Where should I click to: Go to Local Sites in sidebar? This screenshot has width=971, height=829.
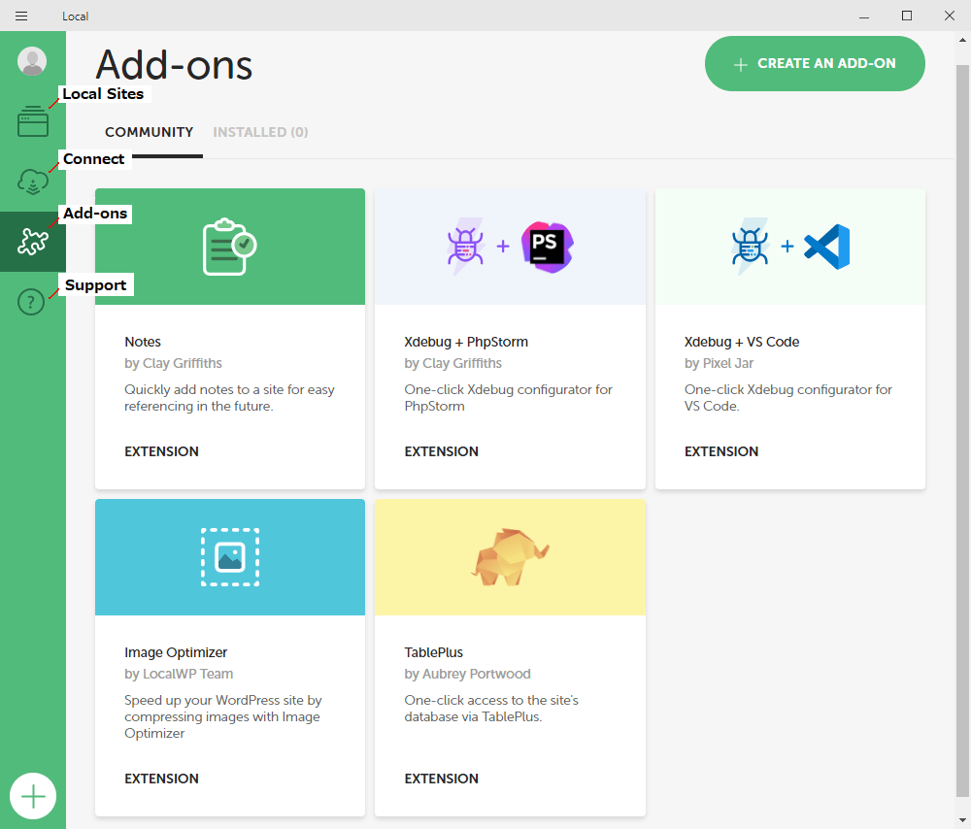tap(33, 120)
